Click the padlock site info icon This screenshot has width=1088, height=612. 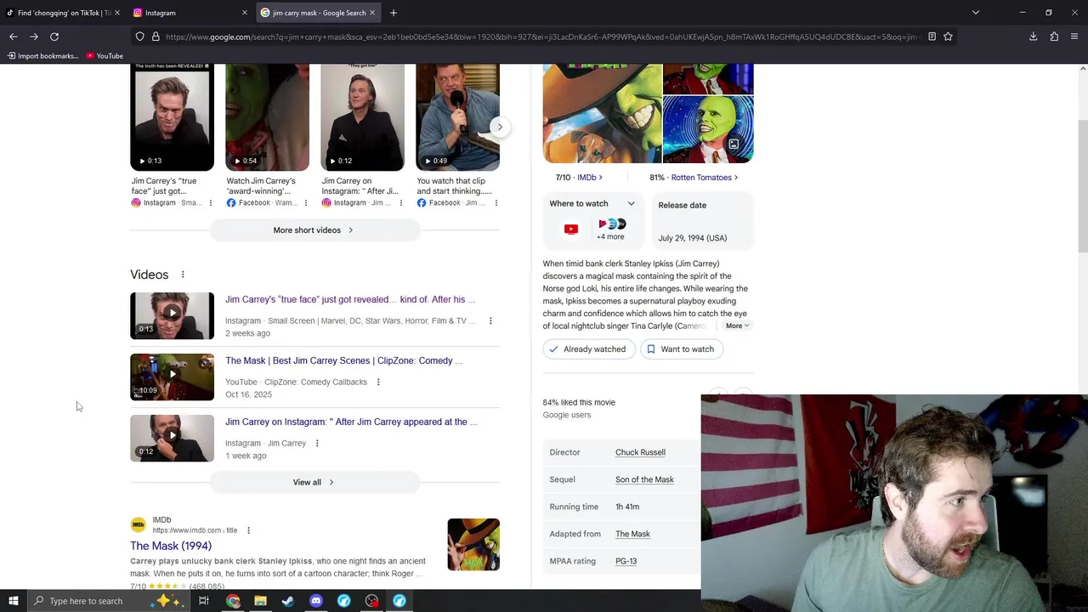(156, 37)
